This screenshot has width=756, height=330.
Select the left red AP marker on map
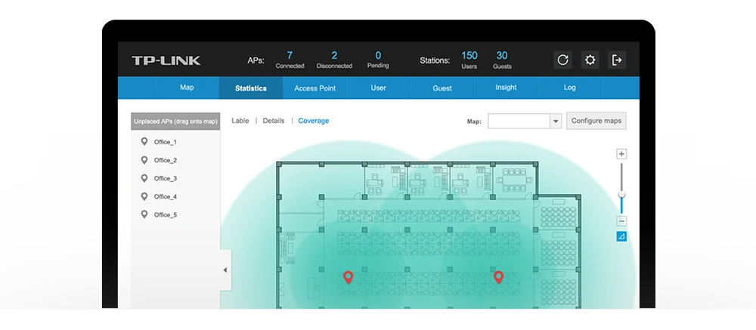pyautogui.click(x=348, y=277)
